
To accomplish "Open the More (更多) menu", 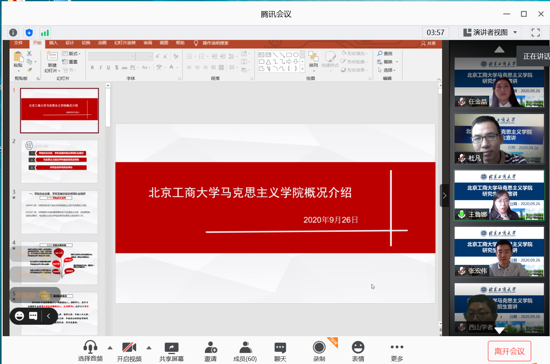I will 397,351.
